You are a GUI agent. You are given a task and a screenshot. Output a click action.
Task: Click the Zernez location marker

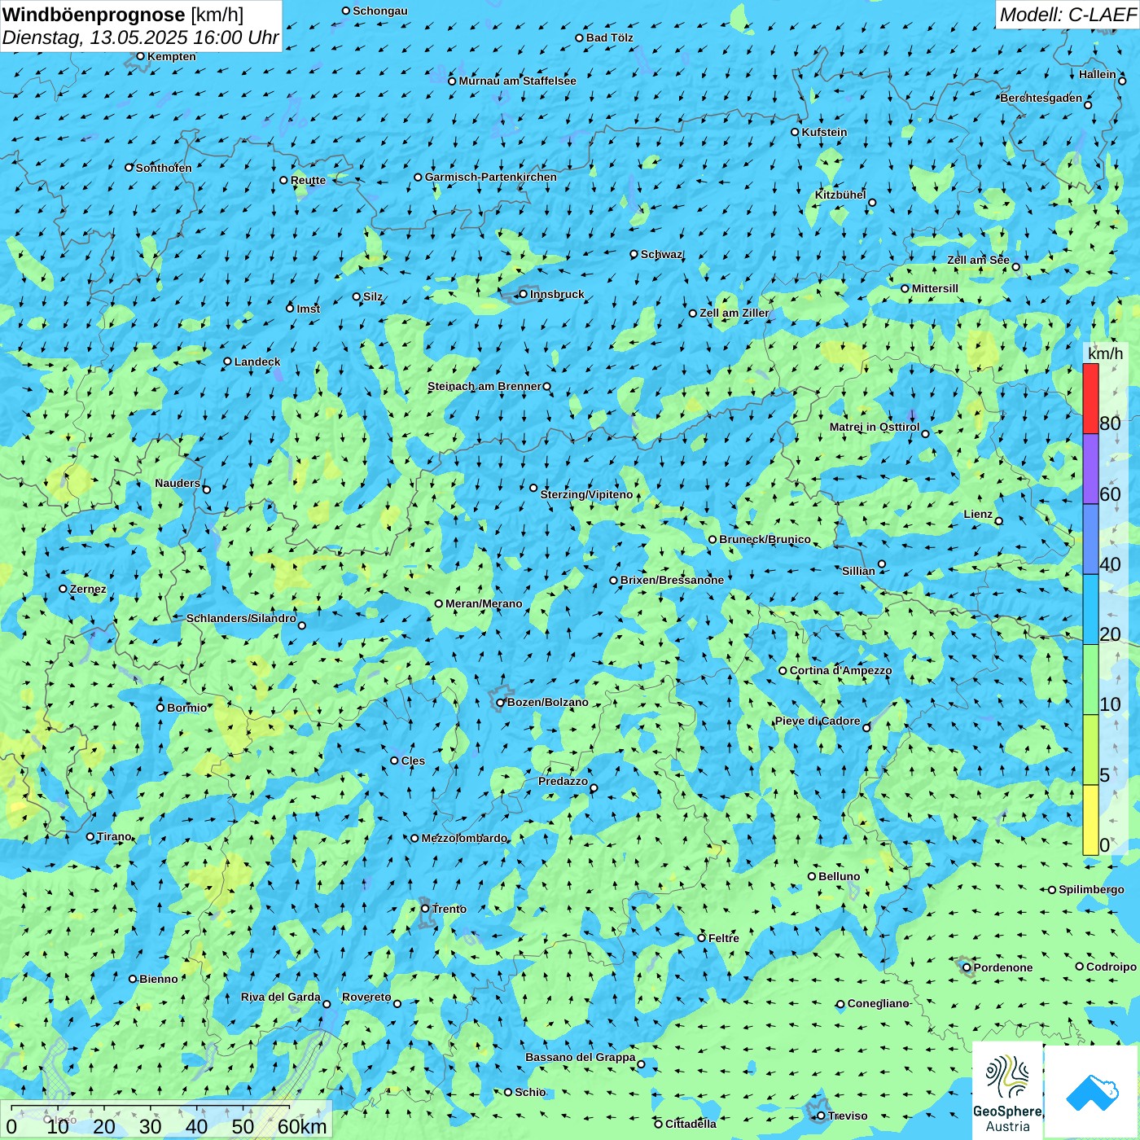coord(64,589)
